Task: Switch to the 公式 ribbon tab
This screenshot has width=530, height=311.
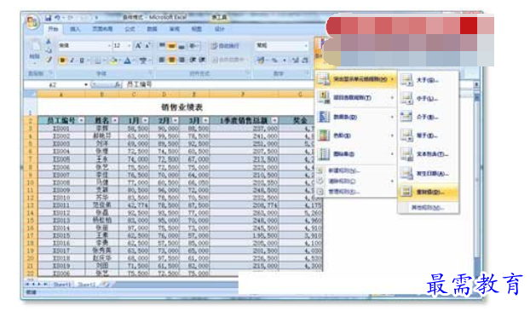Action: point(130,30)
